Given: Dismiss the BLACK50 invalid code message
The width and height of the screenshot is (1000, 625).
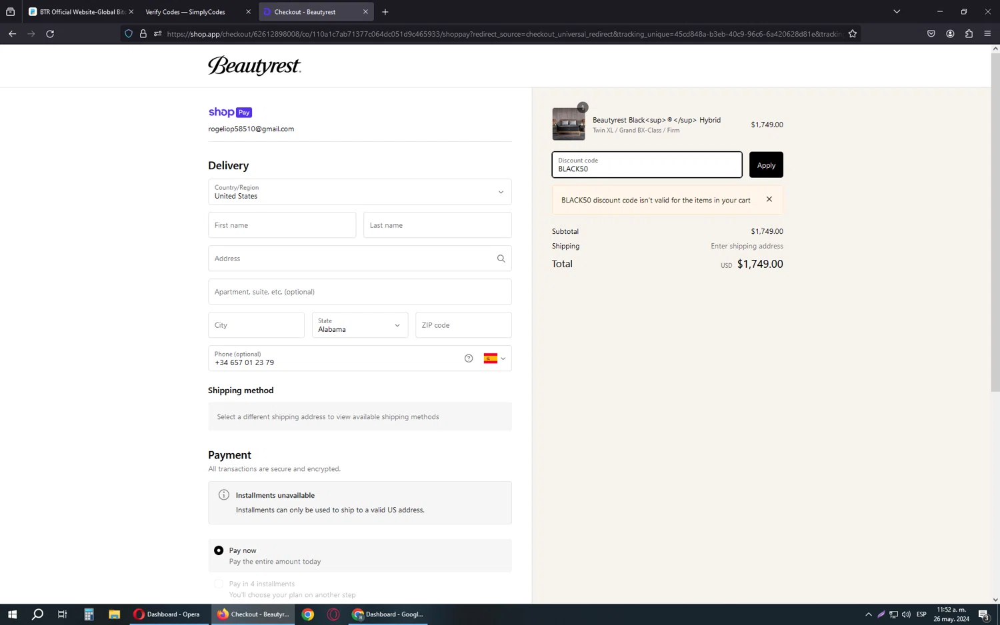Looking at the screenshot, I should click(x=769, y=199).
